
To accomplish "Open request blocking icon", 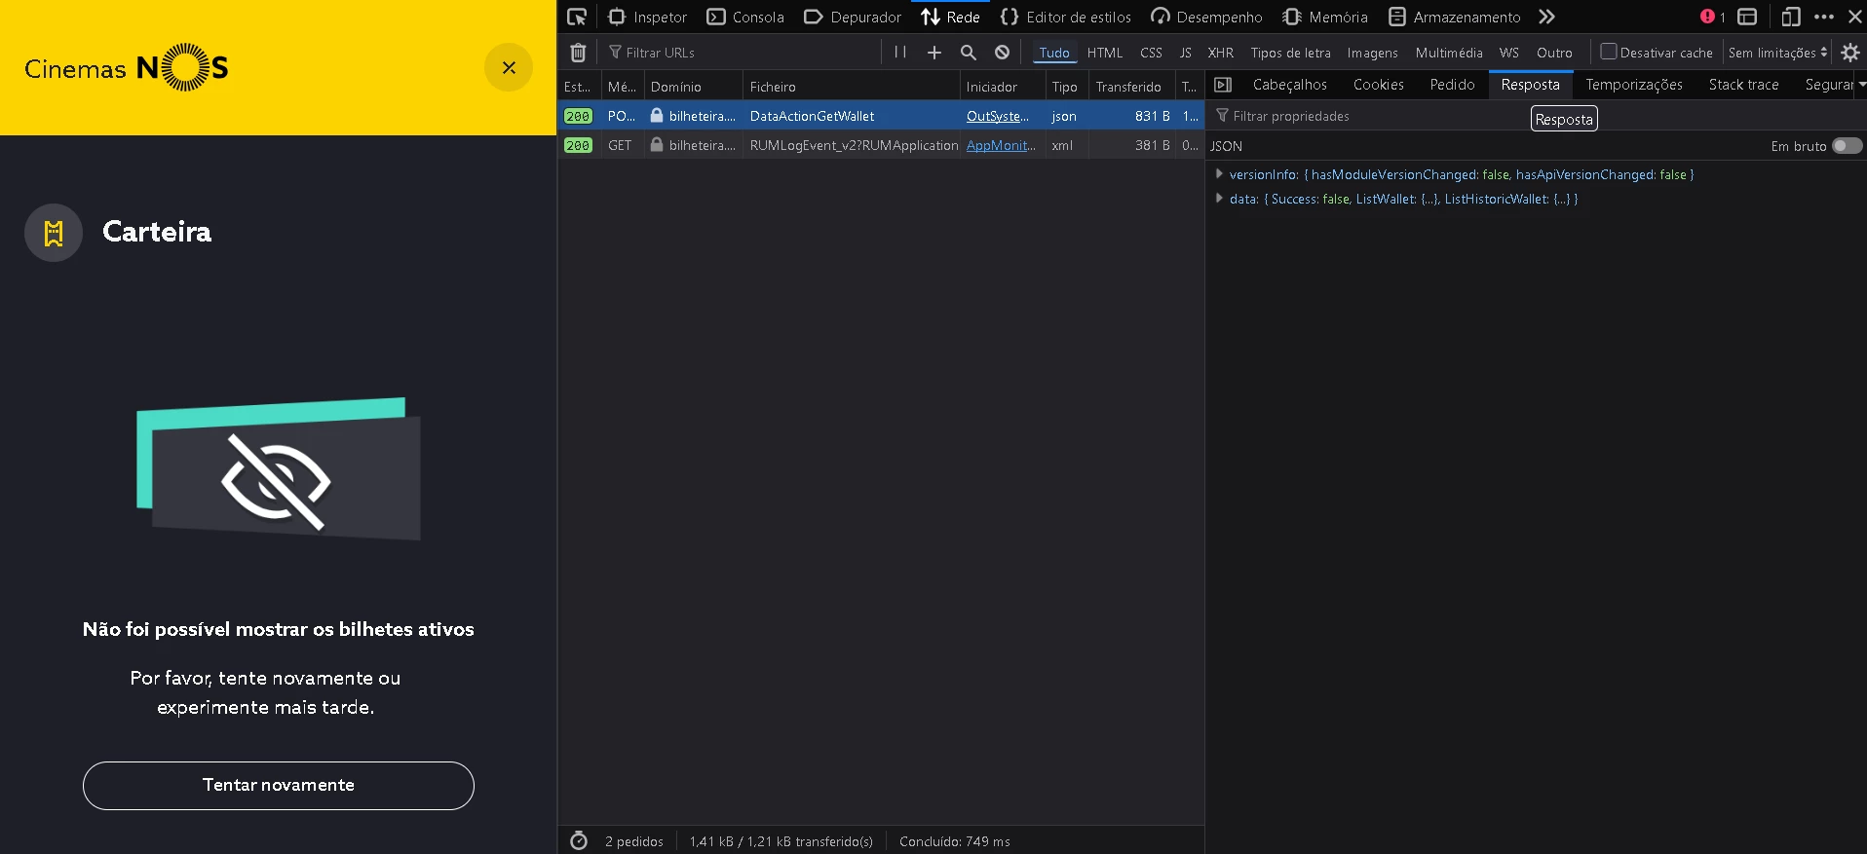I will (1002, 53).
